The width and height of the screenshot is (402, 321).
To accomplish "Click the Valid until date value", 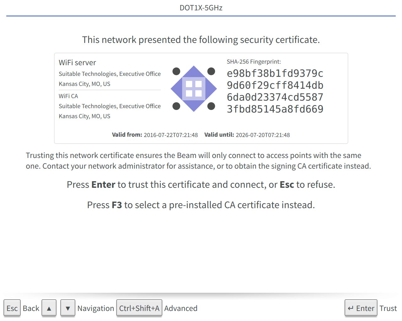I will [x=263, y=135].
